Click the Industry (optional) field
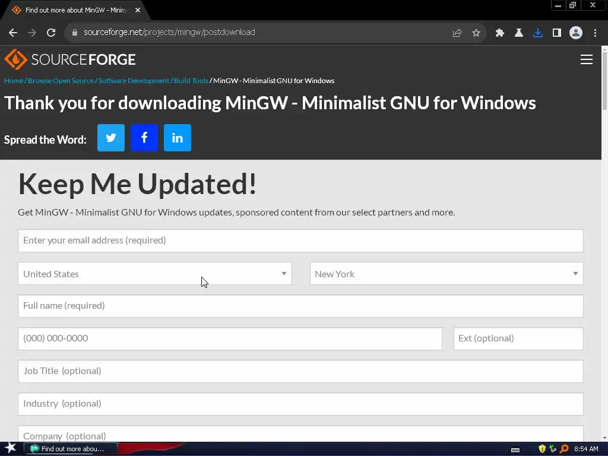 tap(300, 404)
